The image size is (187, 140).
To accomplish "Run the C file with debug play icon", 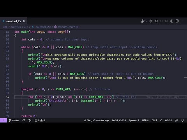I will click(x=143, y=21).
